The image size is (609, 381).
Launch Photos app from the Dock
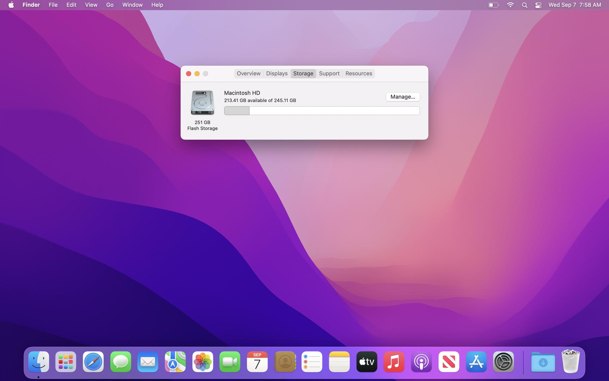203,362
